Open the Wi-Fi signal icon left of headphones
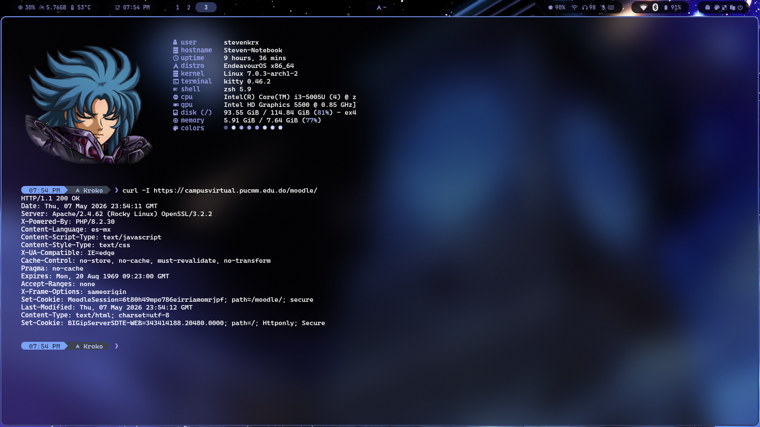This screenshot has width=760, height=427. (574, 7)
